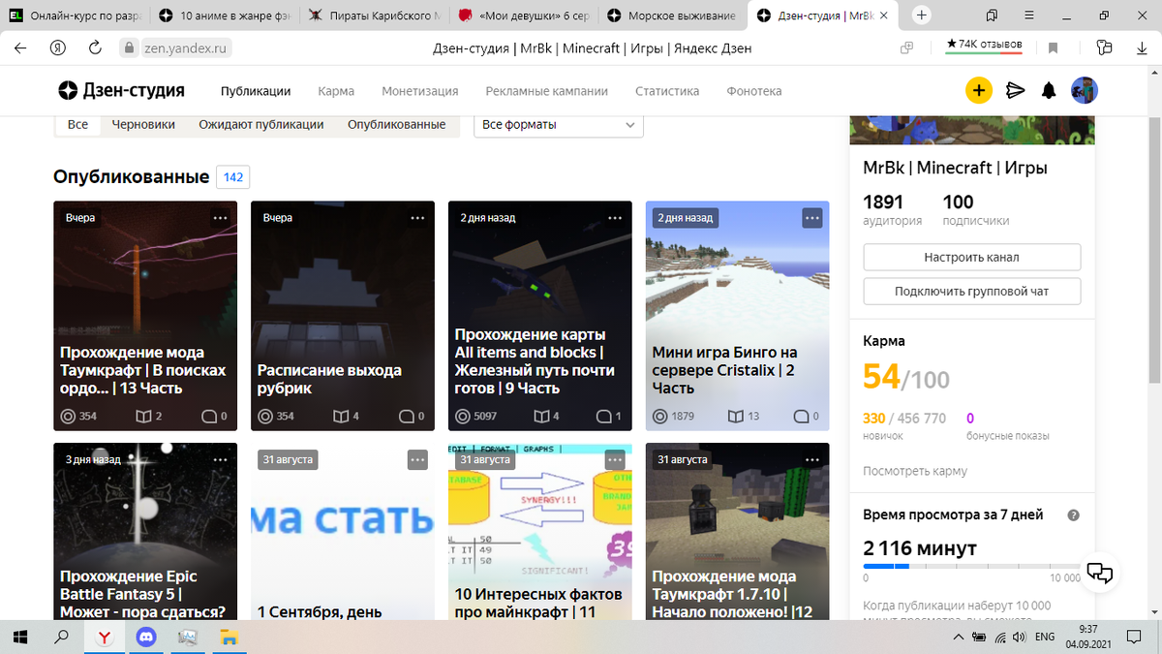Switch to Пираты Карибского browser tab

tap(374, 16)
